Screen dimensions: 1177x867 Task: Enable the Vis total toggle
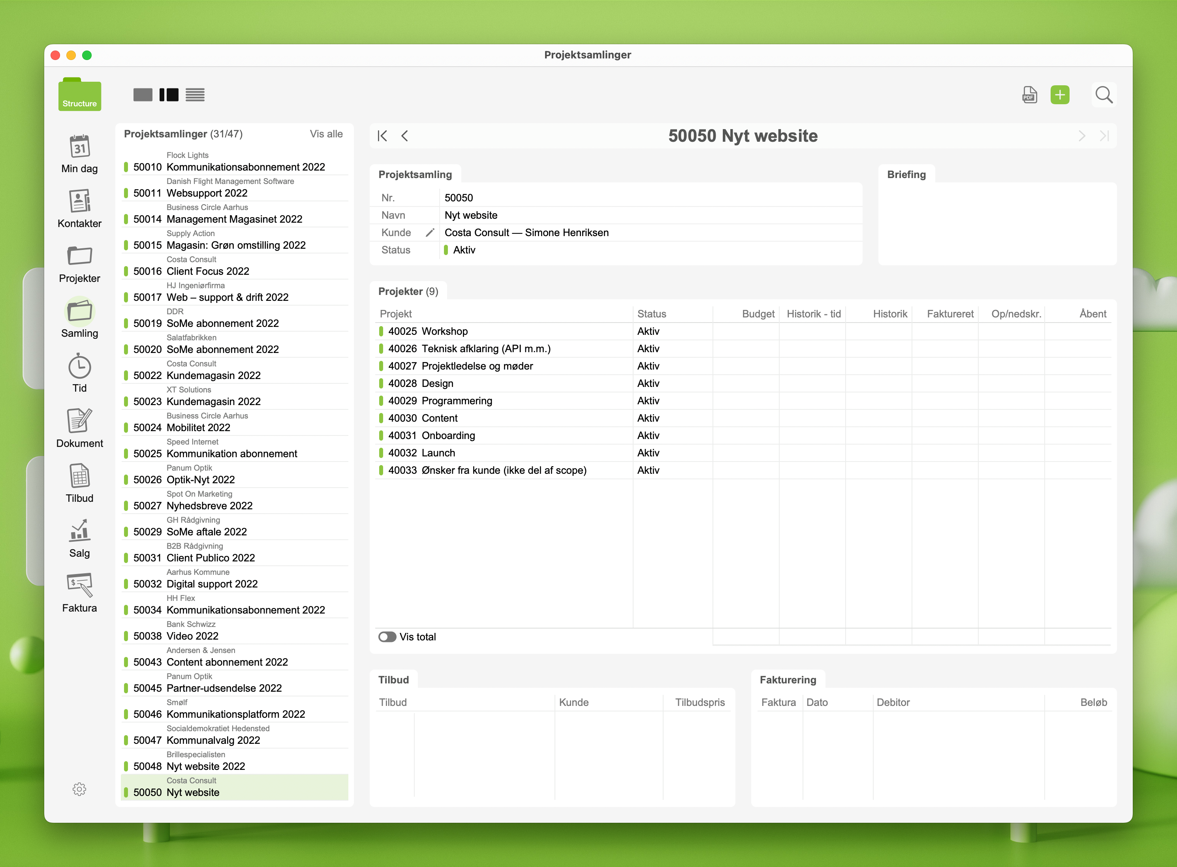click(x=387, y=636)
